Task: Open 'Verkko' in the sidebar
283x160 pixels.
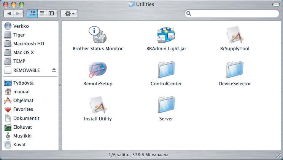Action: click(x=21, y=26)
